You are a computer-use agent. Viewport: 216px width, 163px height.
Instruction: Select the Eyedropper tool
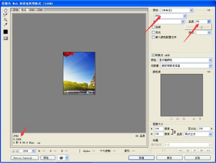tap(5, 25)
